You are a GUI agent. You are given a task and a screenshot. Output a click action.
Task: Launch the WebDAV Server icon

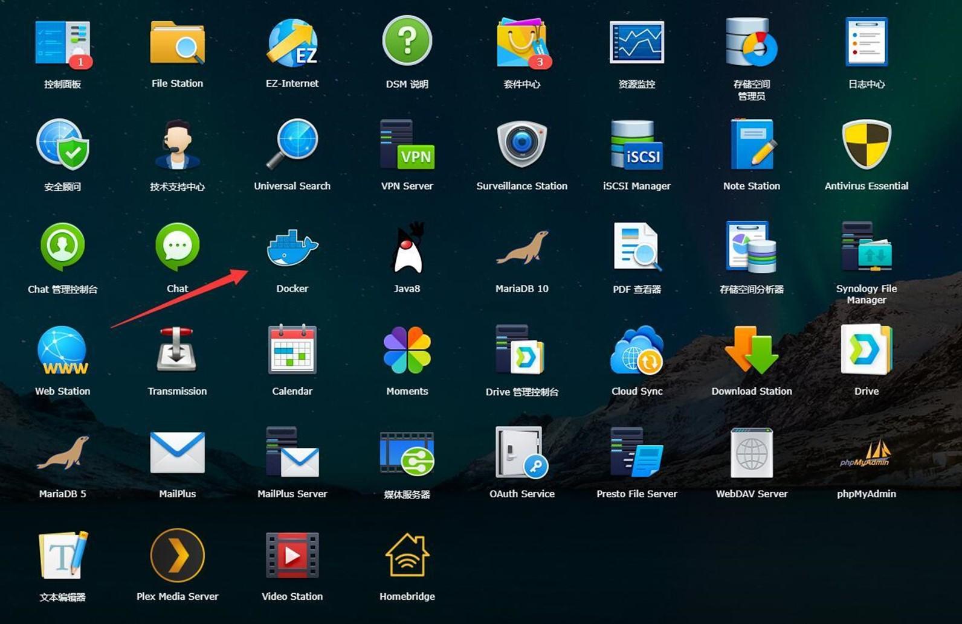pos(751,453)
